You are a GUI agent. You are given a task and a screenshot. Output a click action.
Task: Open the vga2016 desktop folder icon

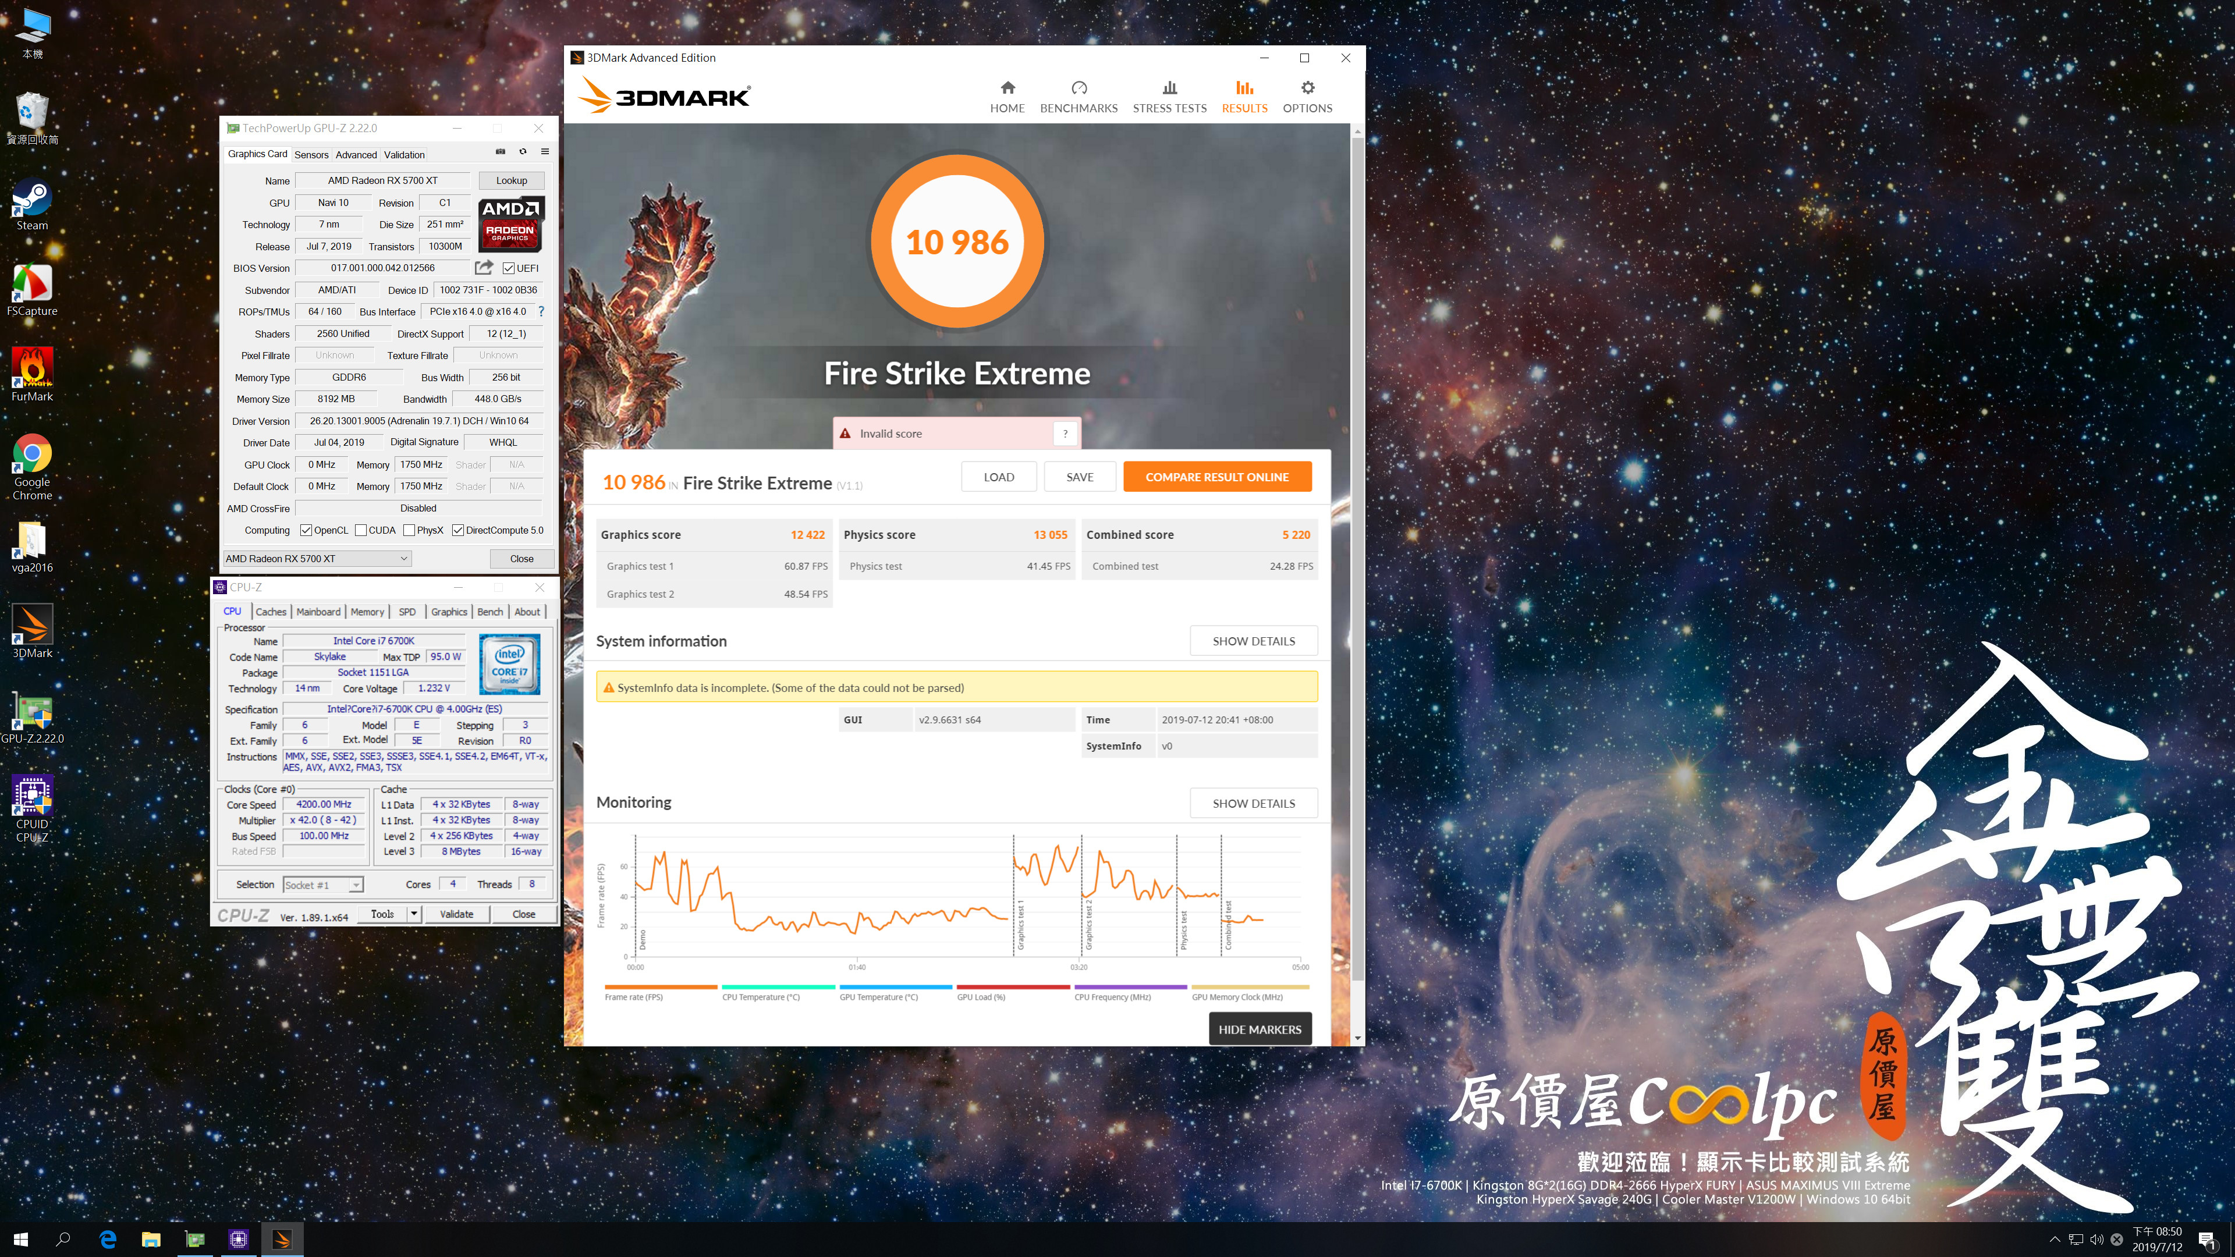32,548
